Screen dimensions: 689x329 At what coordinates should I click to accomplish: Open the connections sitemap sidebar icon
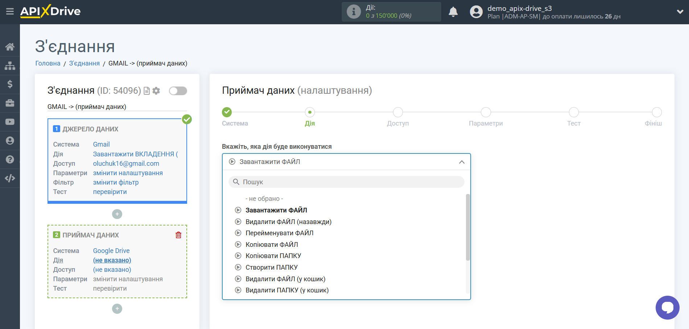tap(10, 66)
